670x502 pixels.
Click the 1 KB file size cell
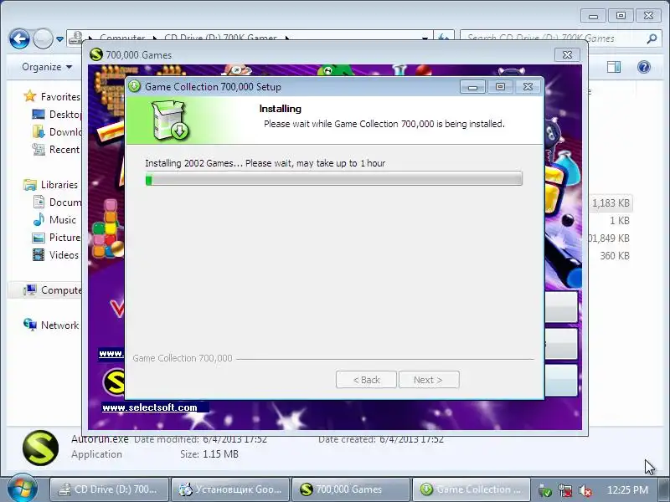tap(619, 221)
